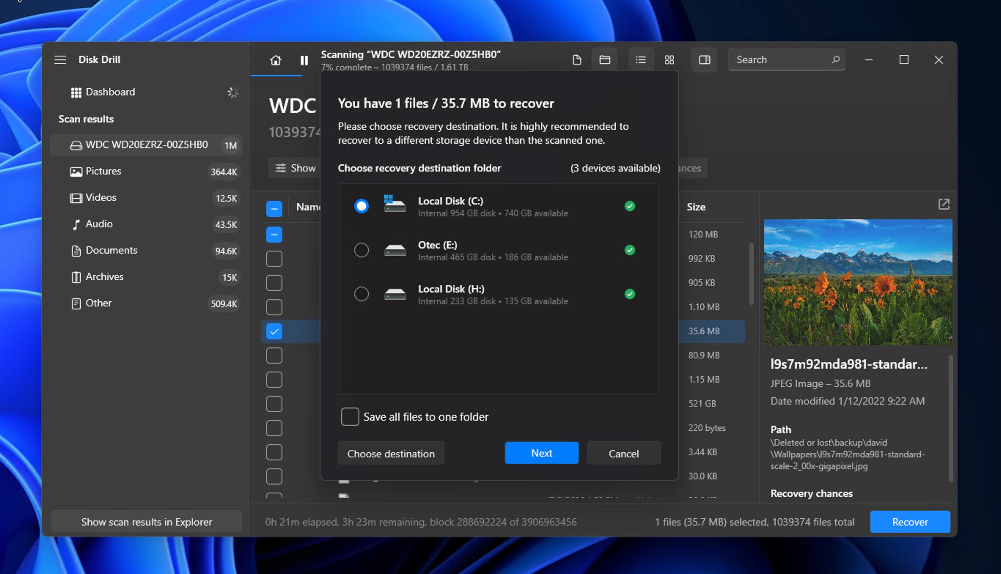The width and height of the screenshot is (1001, 574).
Task: Click Show scan results in Explorer
Action: [x=146, y=522]
